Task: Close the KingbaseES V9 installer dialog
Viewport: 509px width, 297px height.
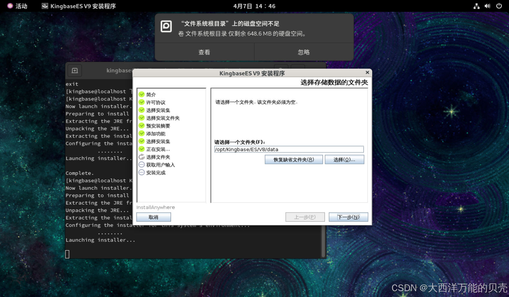Action: click(367, 72)
